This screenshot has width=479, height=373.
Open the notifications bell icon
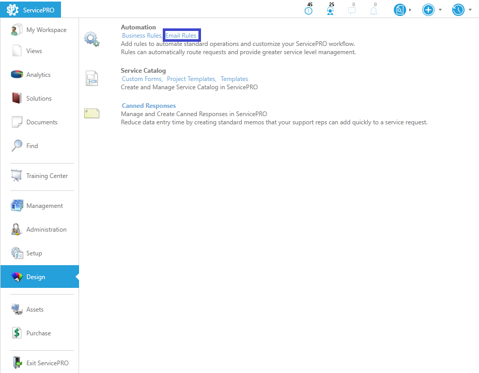374,11
